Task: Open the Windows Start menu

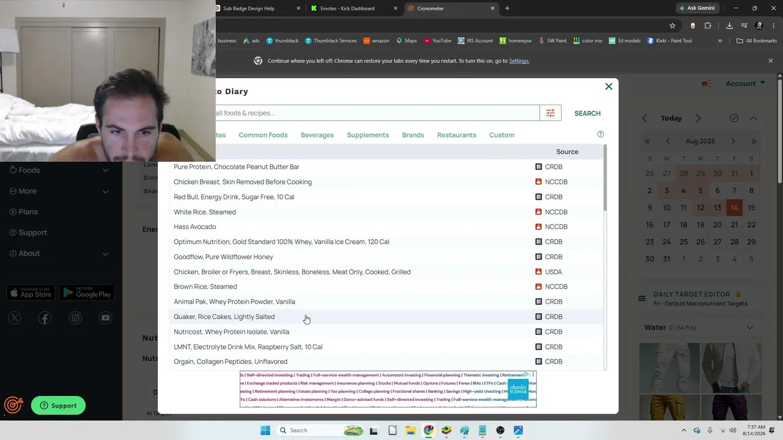Action: click(x=265, y=430)
